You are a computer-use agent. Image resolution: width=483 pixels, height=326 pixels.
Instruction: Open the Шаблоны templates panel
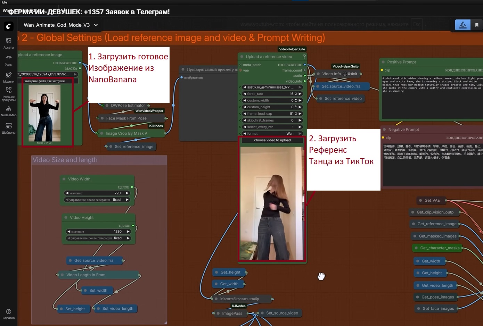point(9,128)
